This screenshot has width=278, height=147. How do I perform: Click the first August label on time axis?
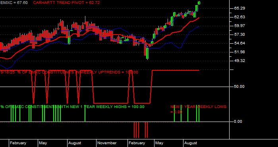click(x=75, y=143)
